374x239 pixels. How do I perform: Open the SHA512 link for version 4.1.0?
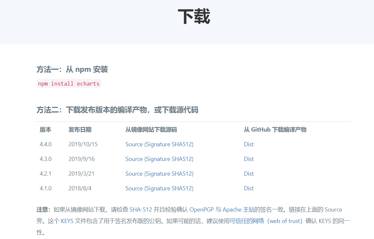pos(182,188)
